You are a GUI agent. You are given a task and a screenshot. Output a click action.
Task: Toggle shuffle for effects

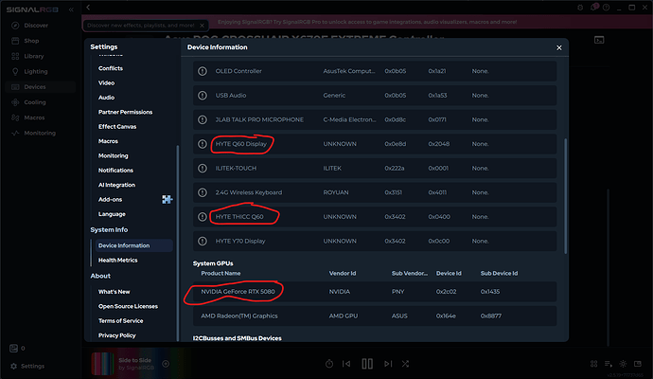[405, 364]
